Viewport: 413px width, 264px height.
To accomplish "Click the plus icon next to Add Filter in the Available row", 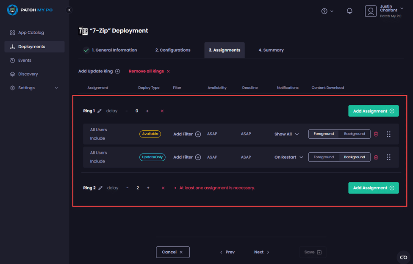I will tap(198, 134).
